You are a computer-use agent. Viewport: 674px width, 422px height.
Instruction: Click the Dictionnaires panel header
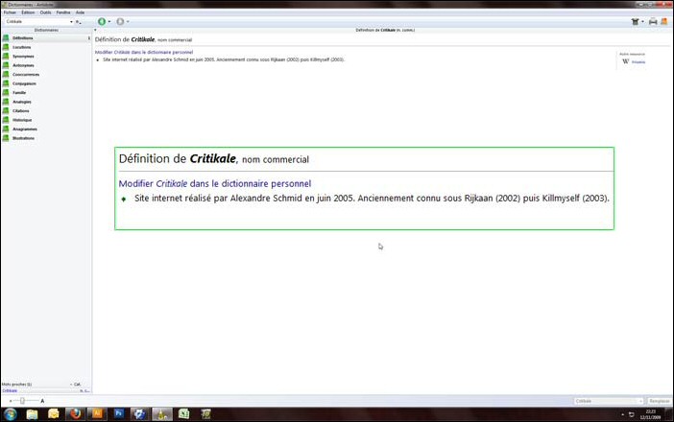coord(46,30)
